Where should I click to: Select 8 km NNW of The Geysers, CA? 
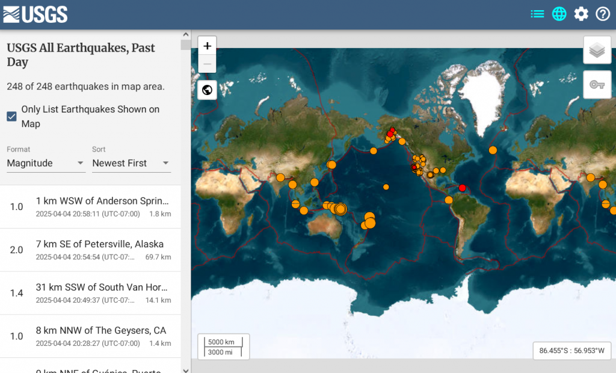point(90,336)
